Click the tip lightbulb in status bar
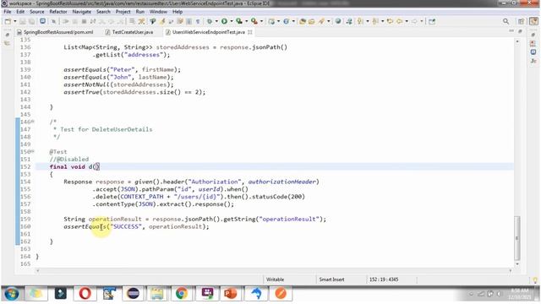This screenshot has width=541, height=304. [535, 280]
